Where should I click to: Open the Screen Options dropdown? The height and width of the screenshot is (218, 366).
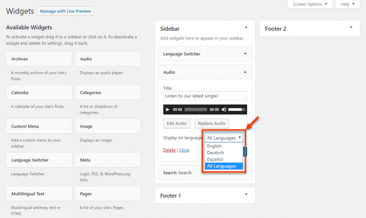[x=310, y=4]
